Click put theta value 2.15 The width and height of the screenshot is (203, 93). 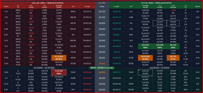[197, 90]
